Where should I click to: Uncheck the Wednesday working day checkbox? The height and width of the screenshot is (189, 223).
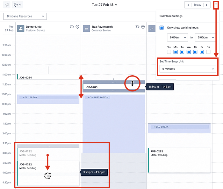[x=189, y=52]
